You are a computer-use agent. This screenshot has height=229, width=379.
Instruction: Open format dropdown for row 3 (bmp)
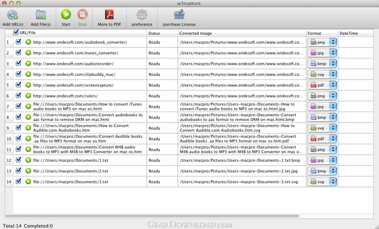pos(322,64)
